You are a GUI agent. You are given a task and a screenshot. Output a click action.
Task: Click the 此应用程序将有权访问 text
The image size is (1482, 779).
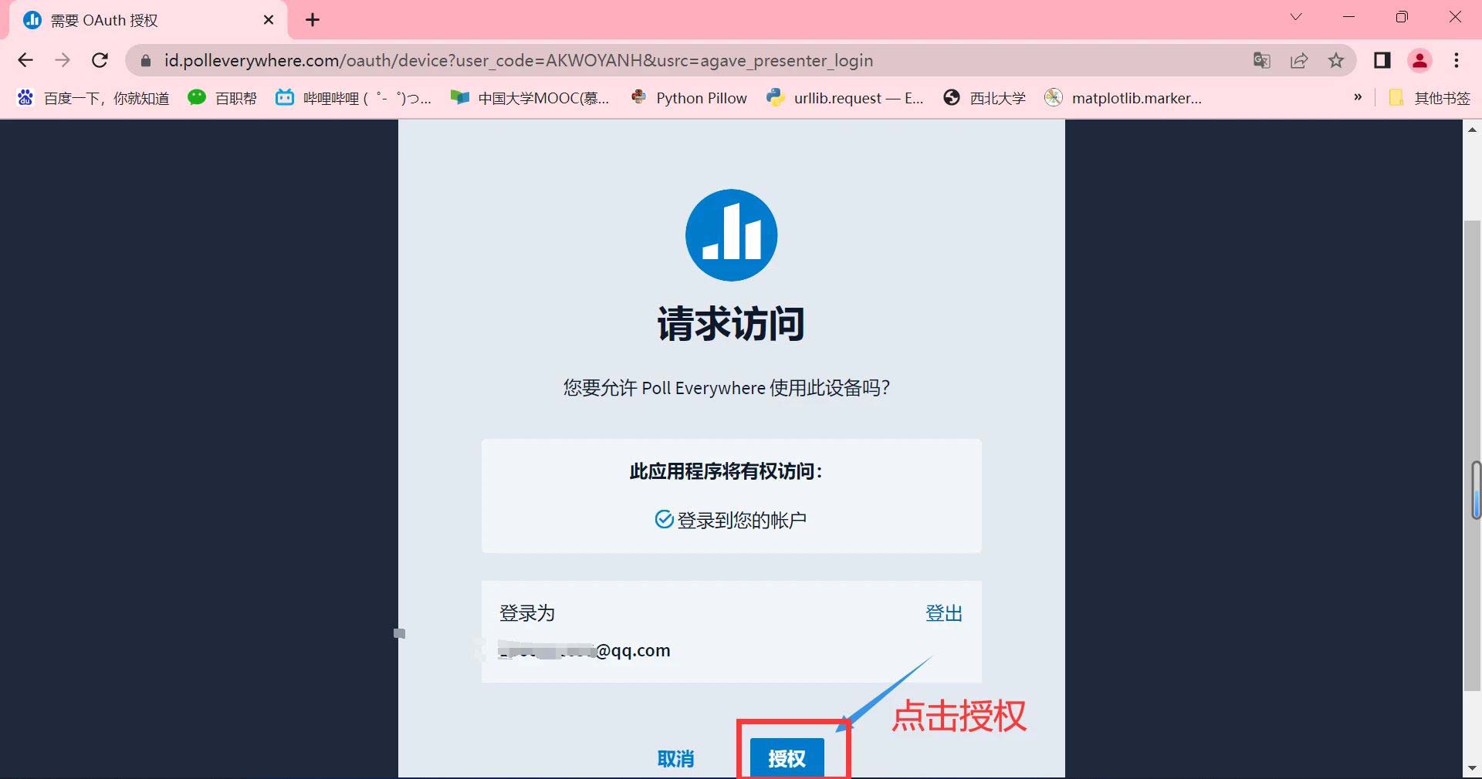[x=726, y=471]
